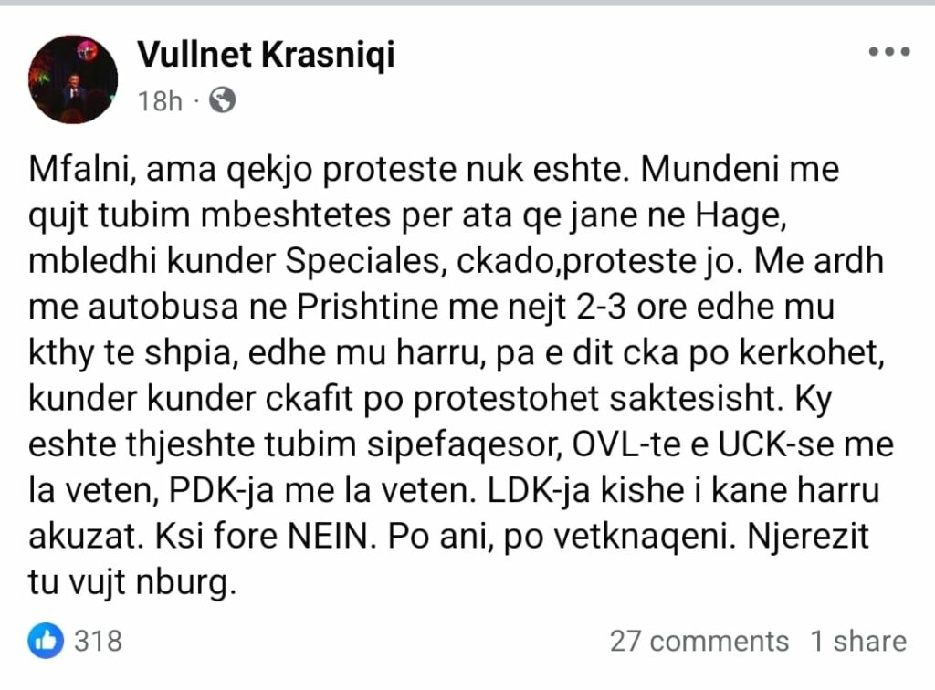The width and height of the screenshot is (935, 690).
Task: Click the 18h post timestamp
Action: [x=160, y=100]
